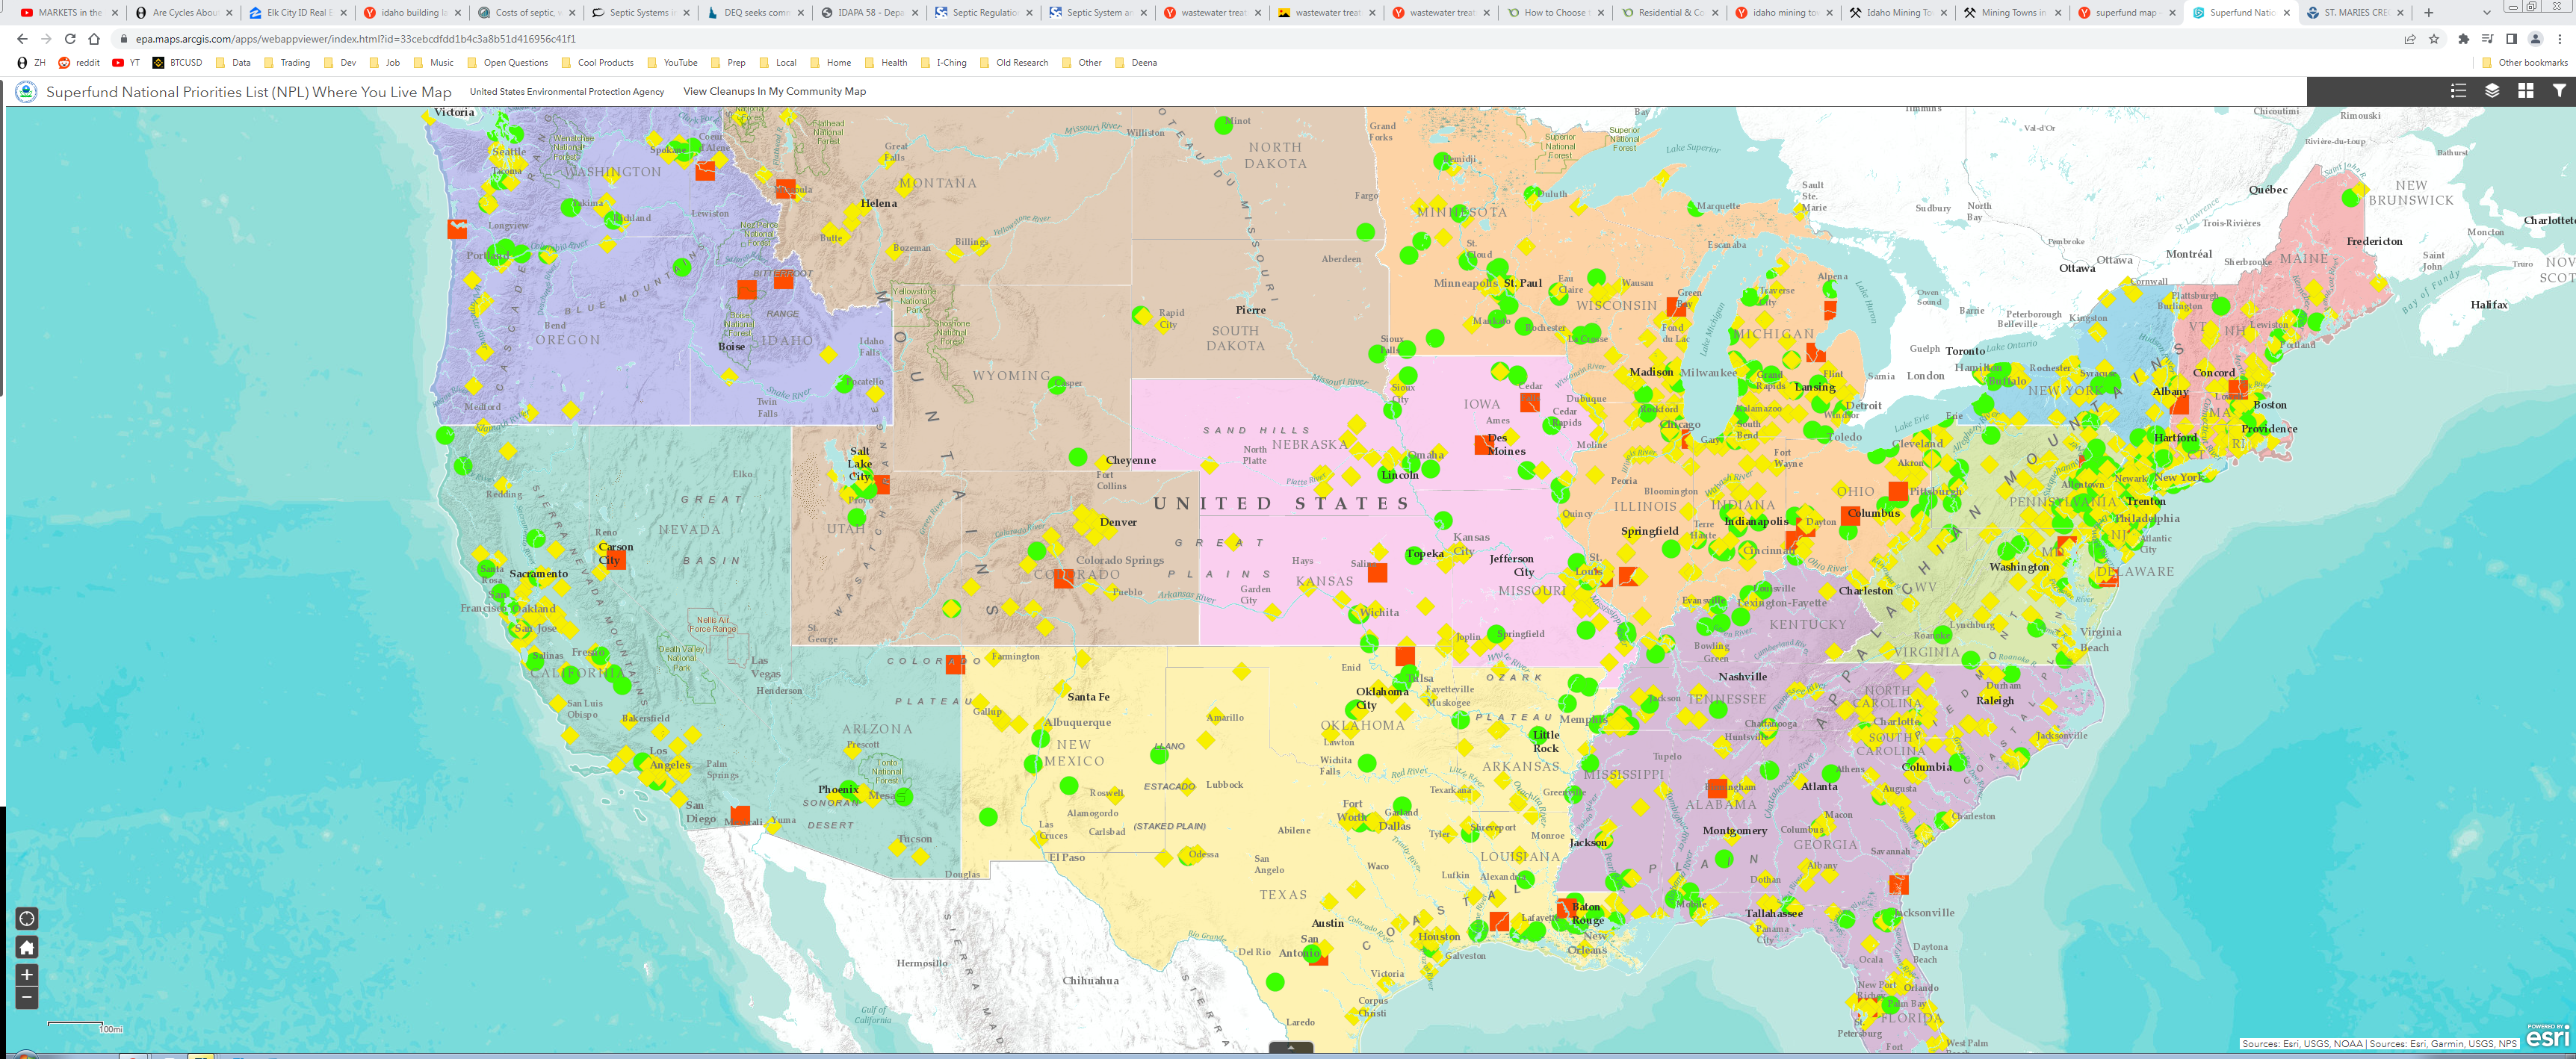The height and width of the screenshot is (1059, 2576).
Task: Open Chrome three-dot menu
Action: (2559, 39)
